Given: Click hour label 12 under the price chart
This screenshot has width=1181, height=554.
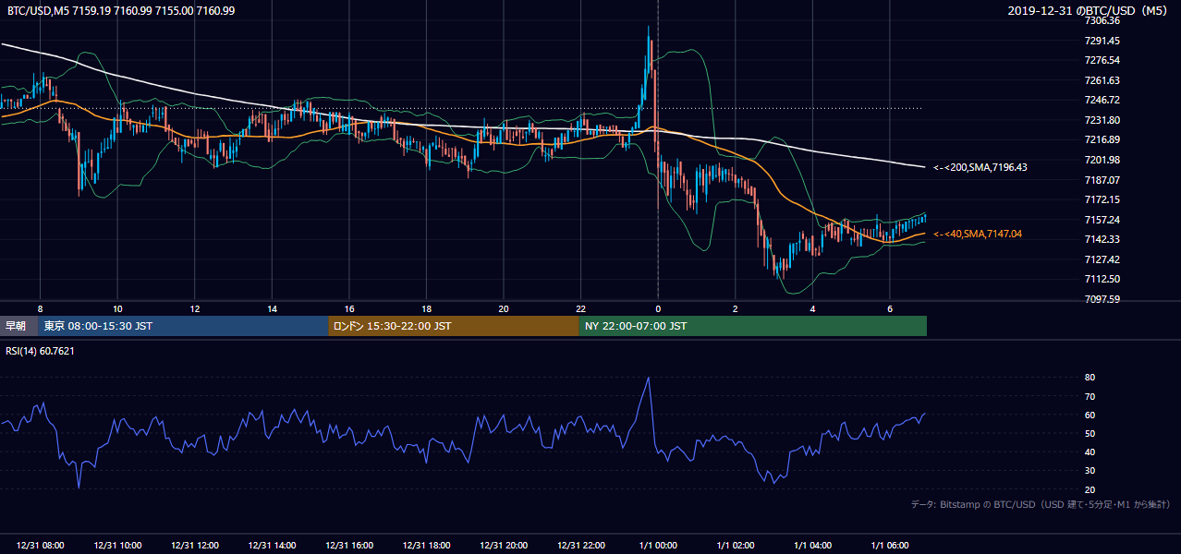Looking at the screenshot, I should coord(195,308).
